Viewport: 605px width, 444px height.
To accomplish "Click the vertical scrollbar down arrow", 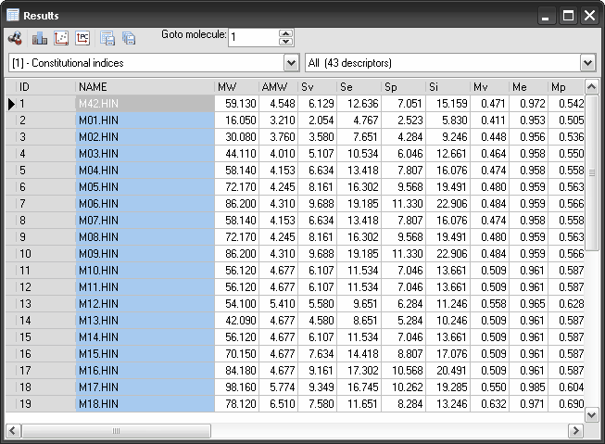I will [593, 415].
